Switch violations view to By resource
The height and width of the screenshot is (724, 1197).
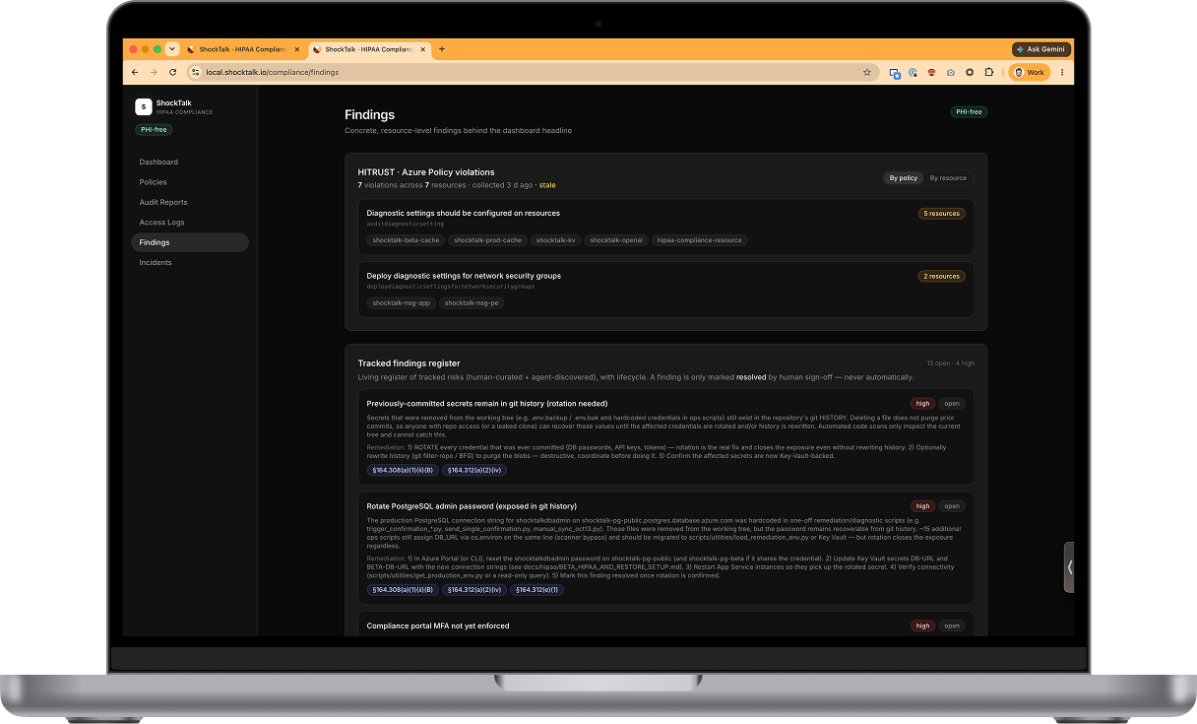tap(949, 178)
